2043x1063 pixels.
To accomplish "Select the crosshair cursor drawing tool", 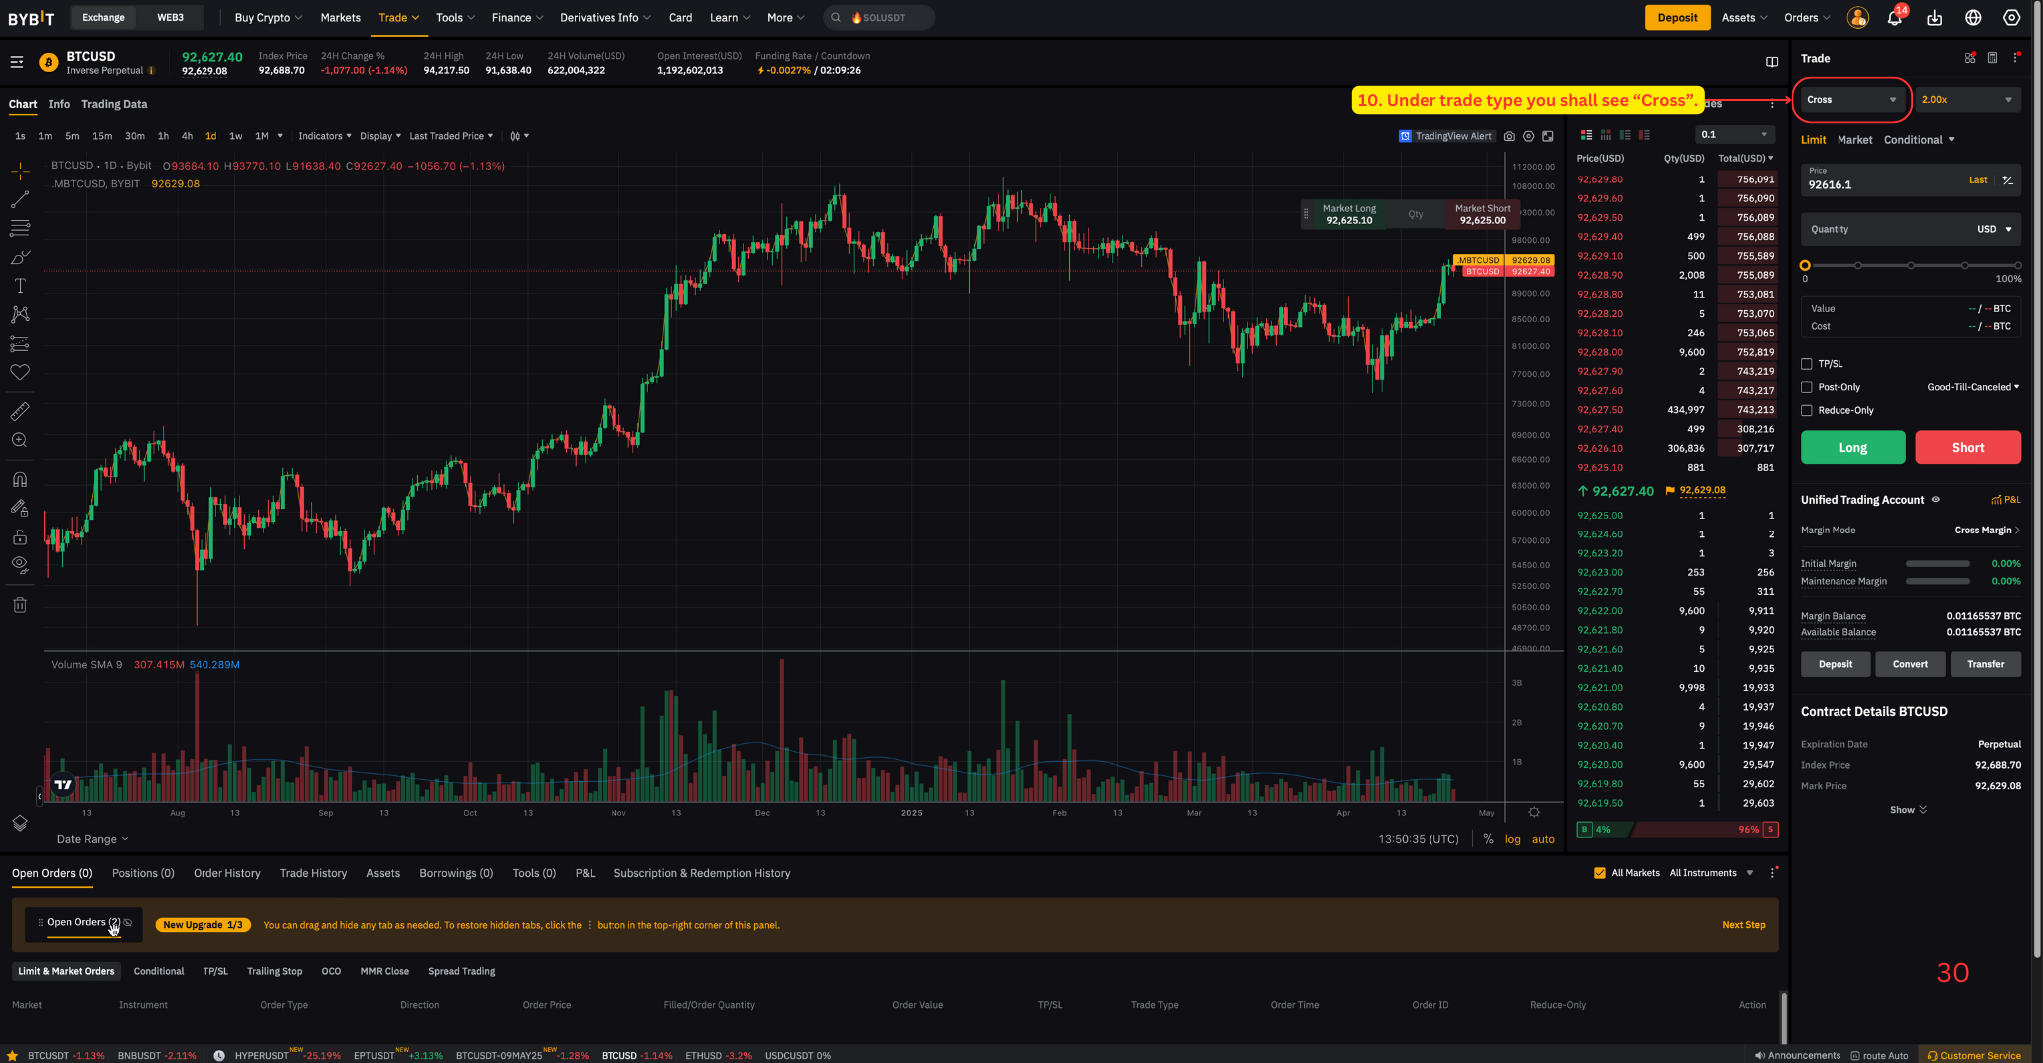I will [20, 172].
